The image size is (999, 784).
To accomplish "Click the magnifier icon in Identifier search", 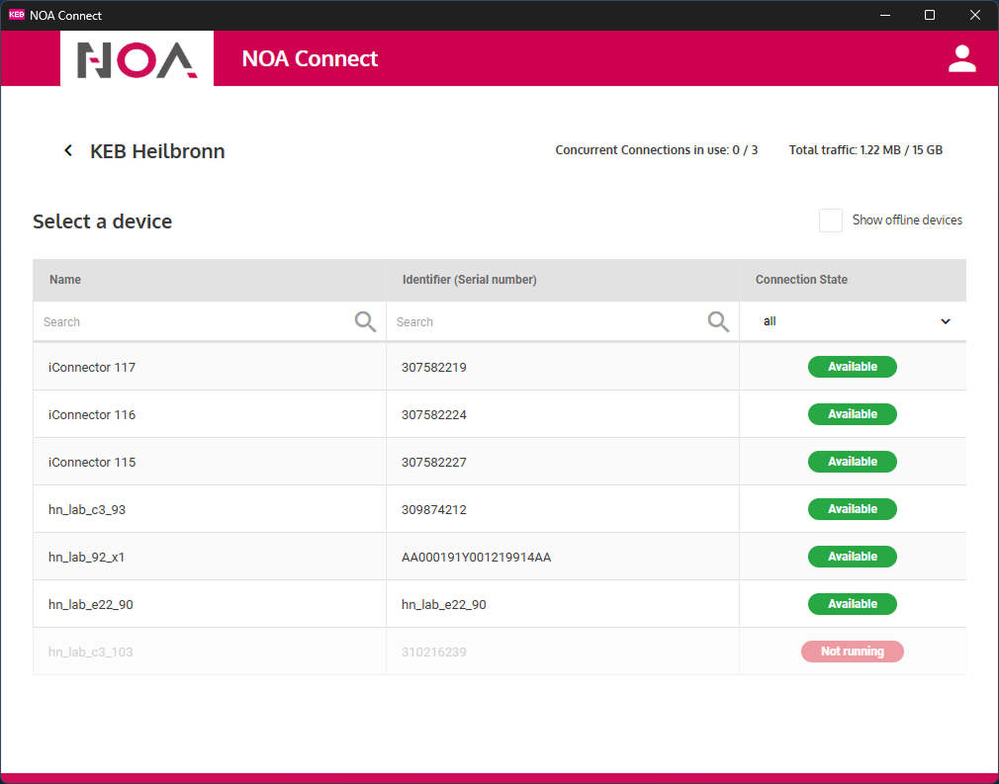I will coord(718,321).
